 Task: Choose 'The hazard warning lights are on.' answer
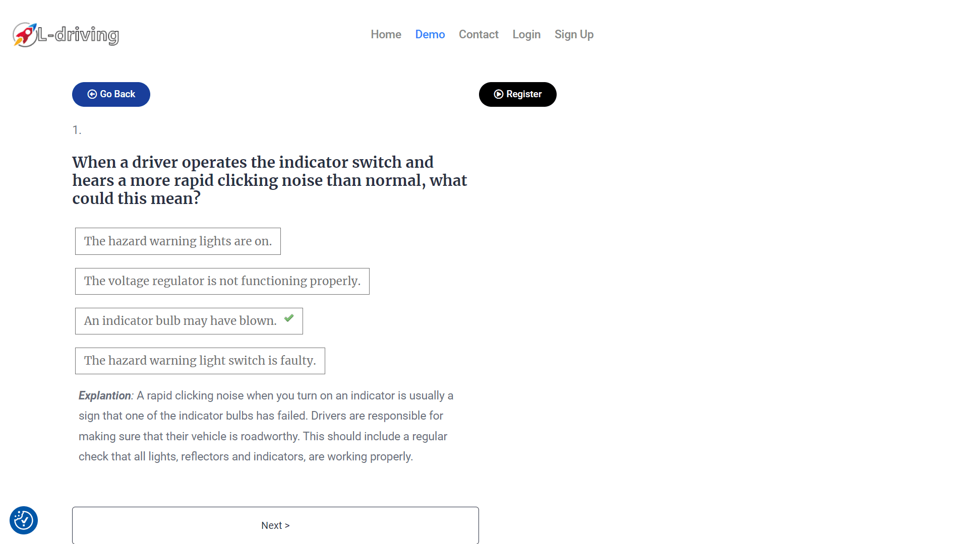click(x=177, y=241)
